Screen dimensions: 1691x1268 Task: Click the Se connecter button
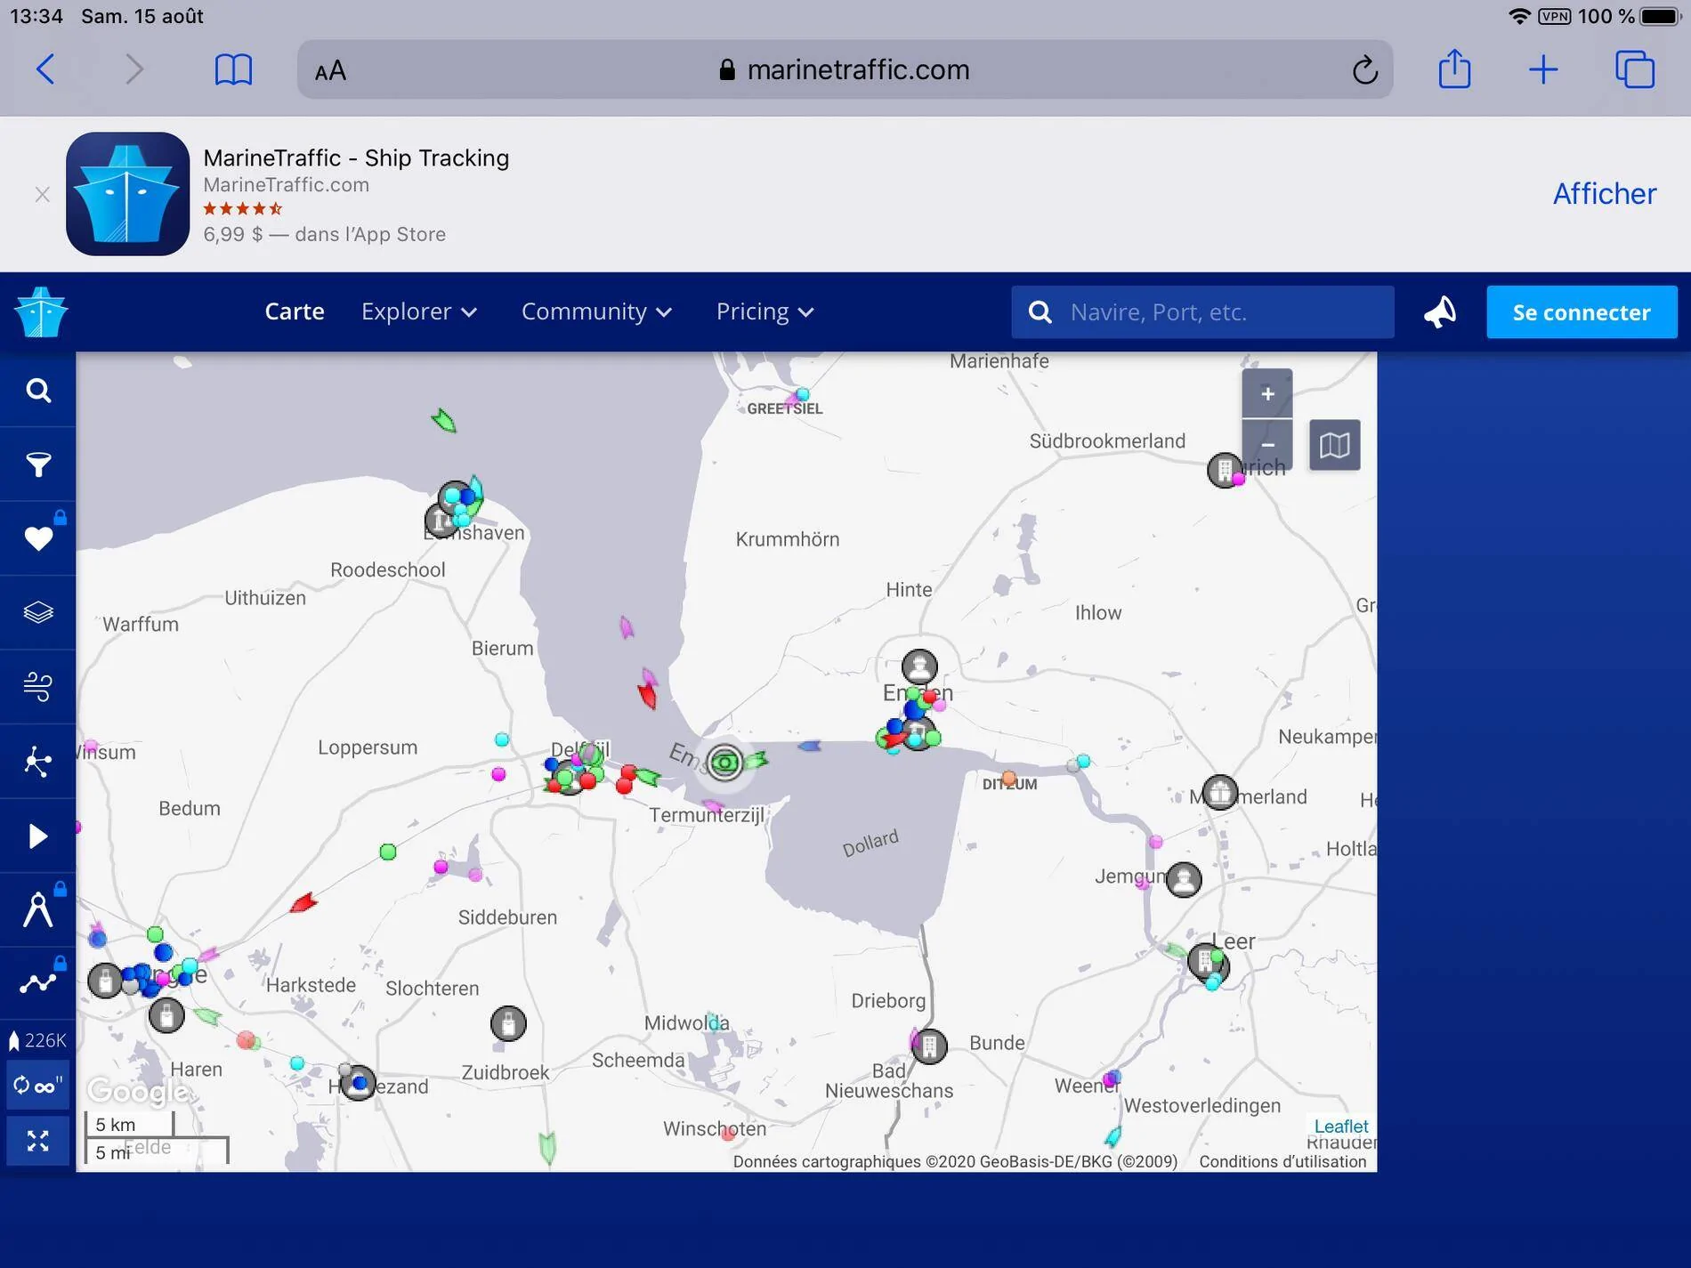point(1582,312)
